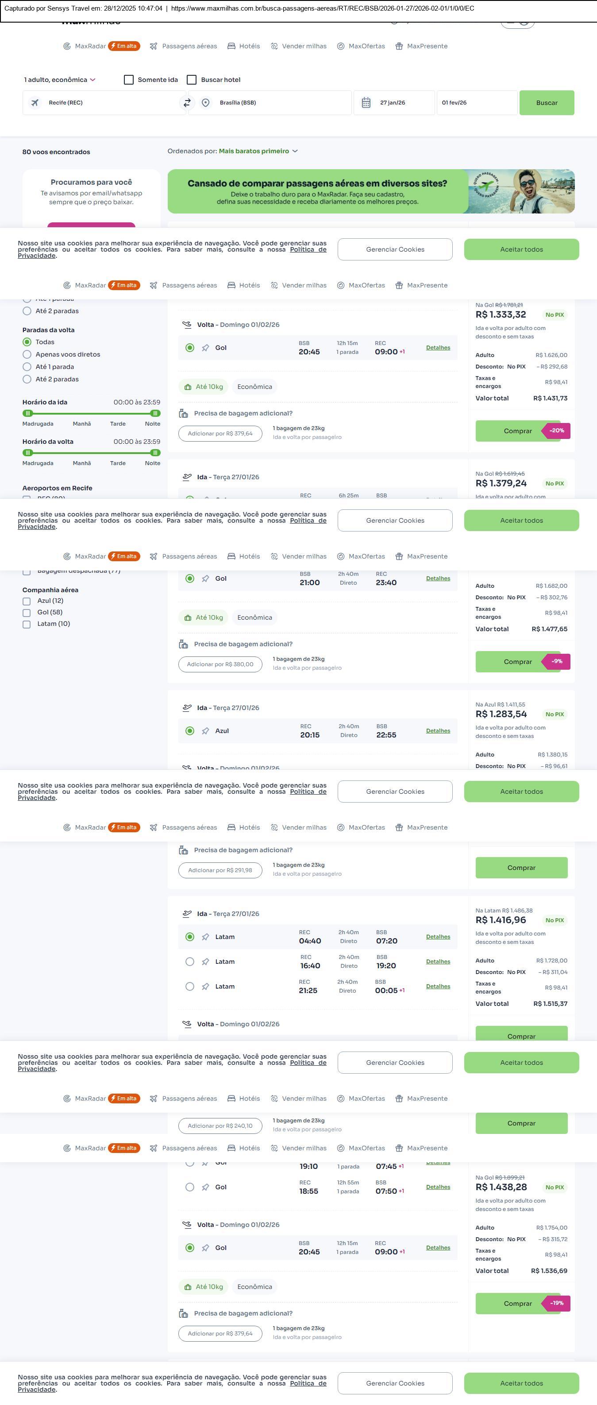Open Detalhes for the Azul 20:15 flight

tap(438, 731)
